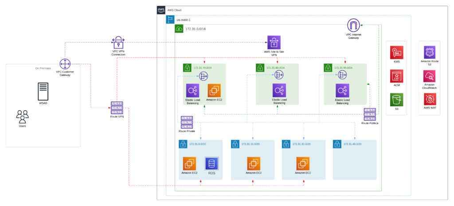454x206 pixels.
Task: Click the ACM certificate icon
Action: coord(396,76)
